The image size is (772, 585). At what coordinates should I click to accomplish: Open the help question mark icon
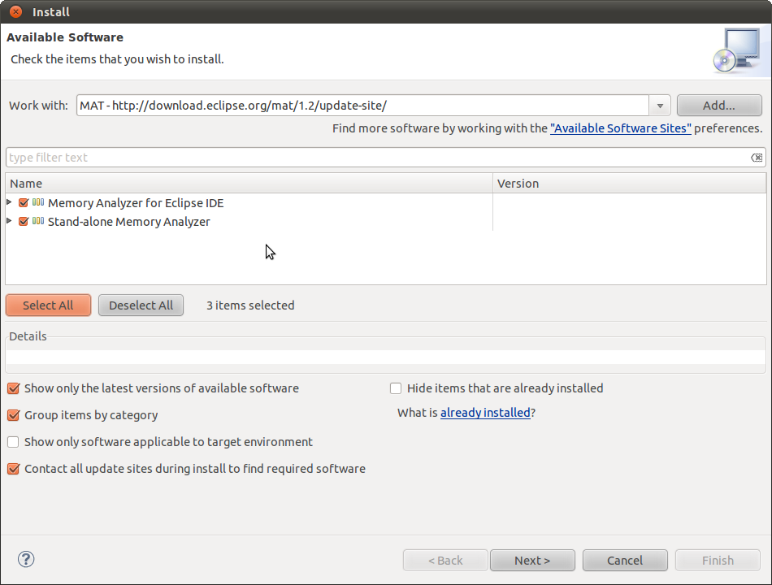[26, 559]
